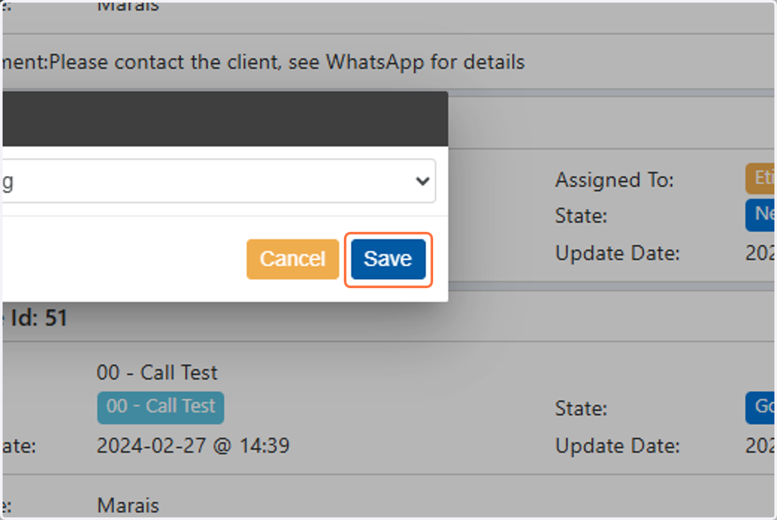This screenshot has width=777, height=520.
Task: Click the 'Update Date:' label below the 'Go' state row
Action: coord(617,446)
